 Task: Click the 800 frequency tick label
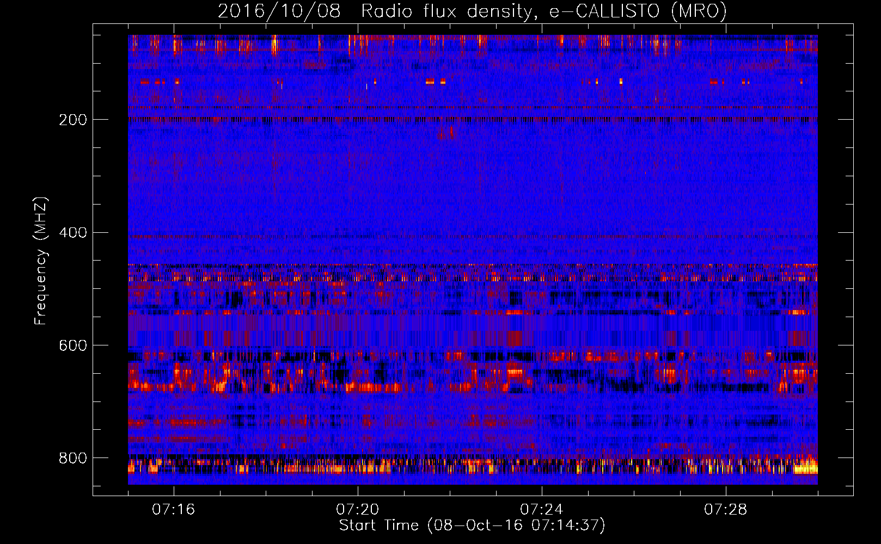click(72, 458)
